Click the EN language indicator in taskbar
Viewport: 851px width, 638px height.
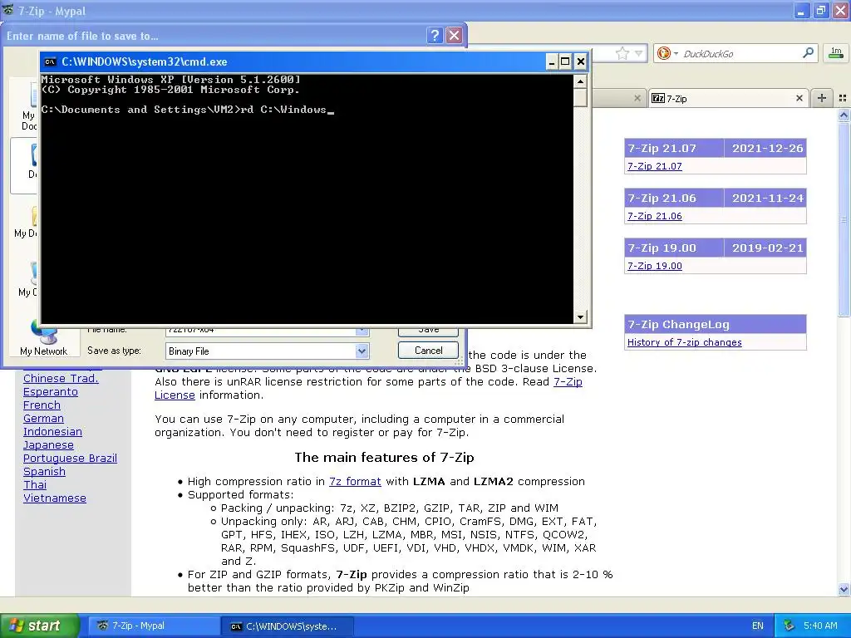tap(758, 626)
